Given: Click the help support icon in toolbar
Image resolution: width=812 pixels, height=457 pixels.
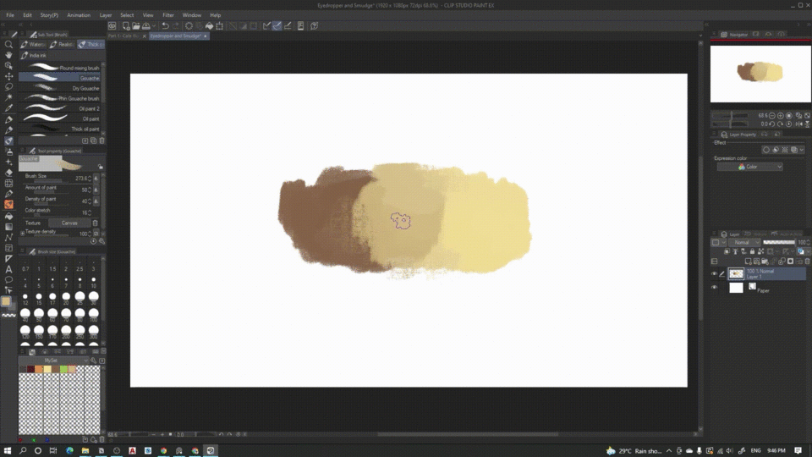Looking at the screenshot, I should tap(314, 26).
